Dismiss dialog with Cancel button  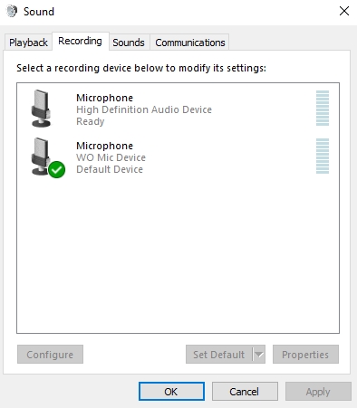tap(245, 392)
